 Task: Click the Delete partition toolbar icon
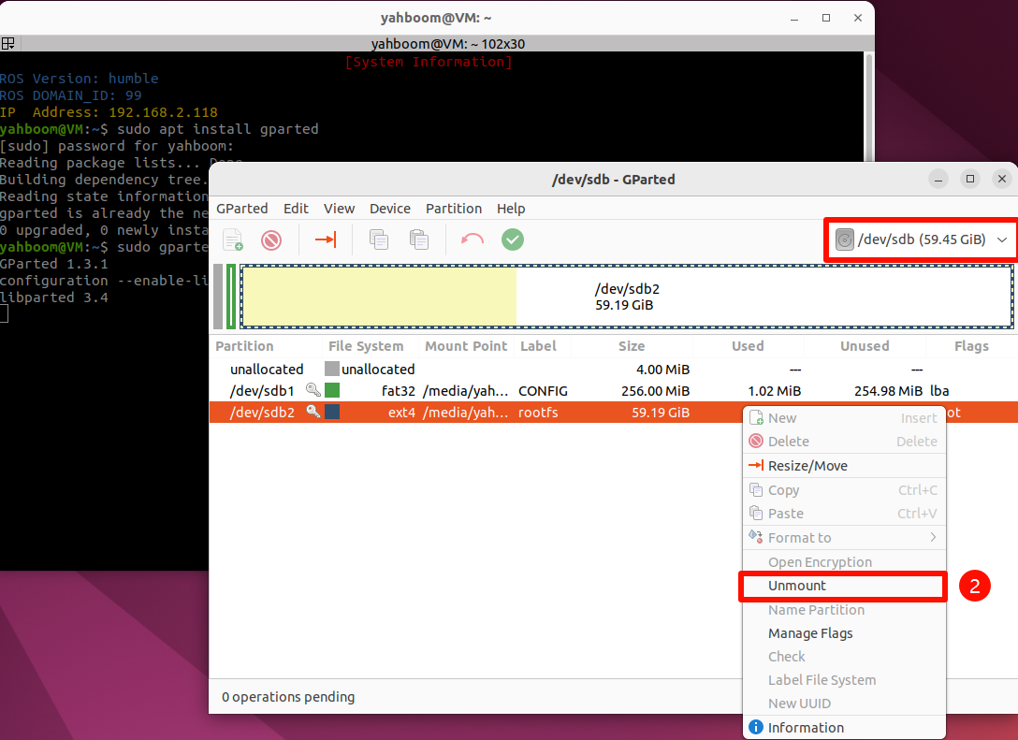pyautogui.click(x=271, y=240)
